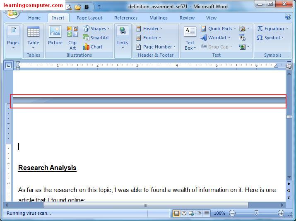Image resolution: width=296 pixels, height=221 pixels.
Task: Insert a Picture from the Illustrations group
Action: point(55,36)
